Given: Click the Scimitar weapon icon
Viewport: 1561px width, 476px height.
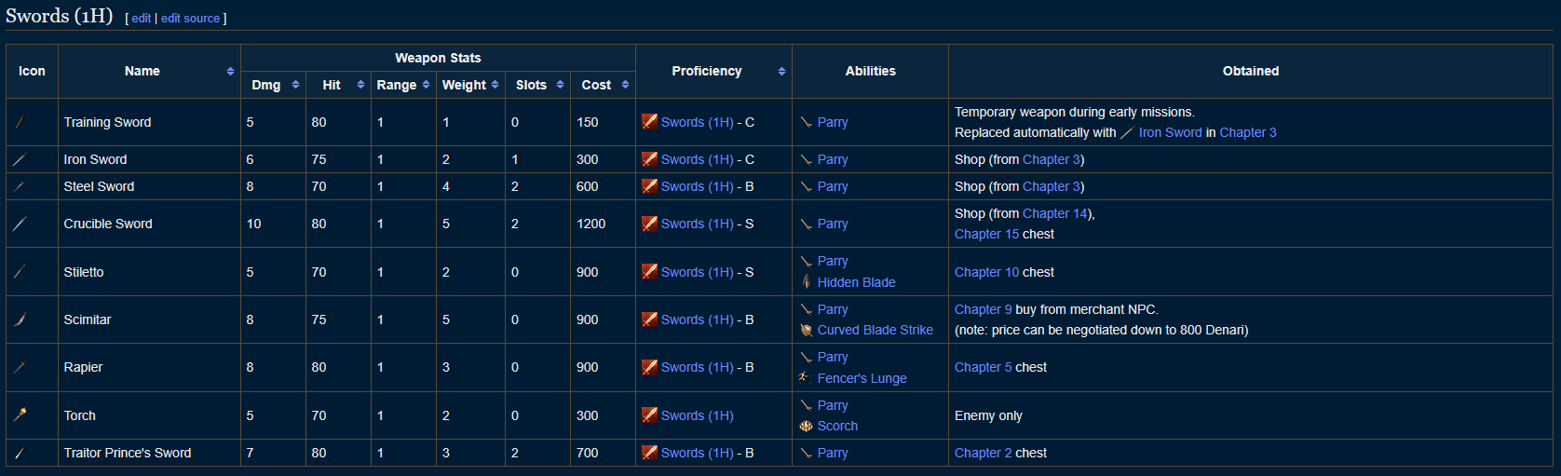Looking at the screenshot, I should tap(20, 320).
